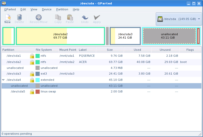Viewport: 203px width, 137px height.
Task: Select /dev/sda2 69.77 GiB block in disk map
Action: pyautogui.click(x=60, y=36)
